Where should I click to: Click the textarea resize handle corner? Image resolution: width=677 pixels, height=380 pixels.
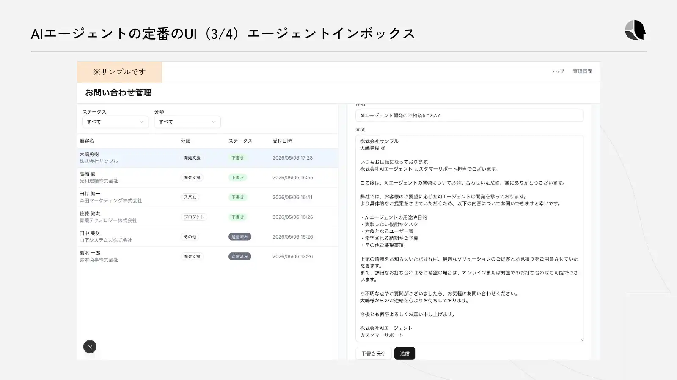coord(581,339)
